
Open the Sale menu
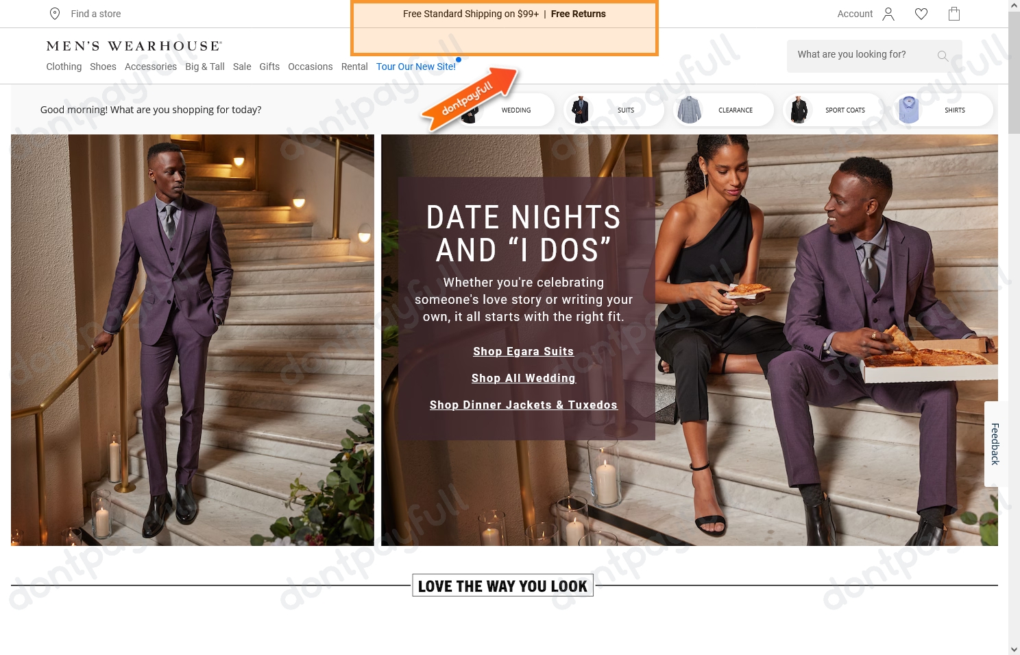point(242,67)
